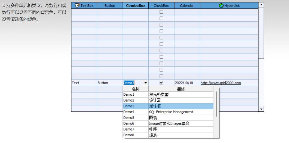This screenshot has width=289, height=143.
Task: Click the scroll up arrow of grid
Action: (x=261, y=5)
